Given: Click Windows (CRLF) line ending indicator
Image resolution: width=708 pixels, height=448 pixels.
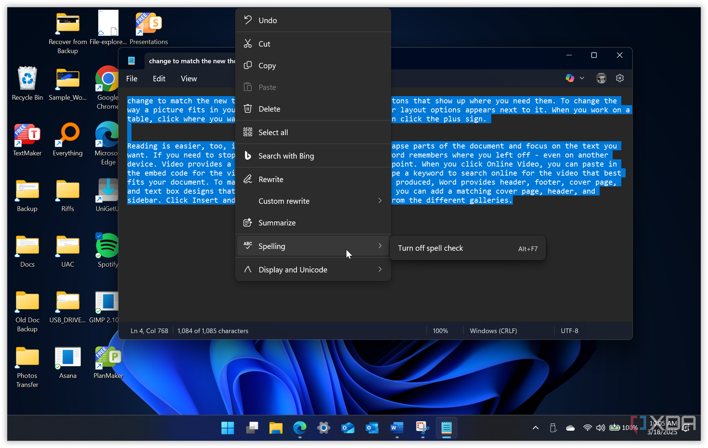Looking at the screenshot, I should [493, 331].
